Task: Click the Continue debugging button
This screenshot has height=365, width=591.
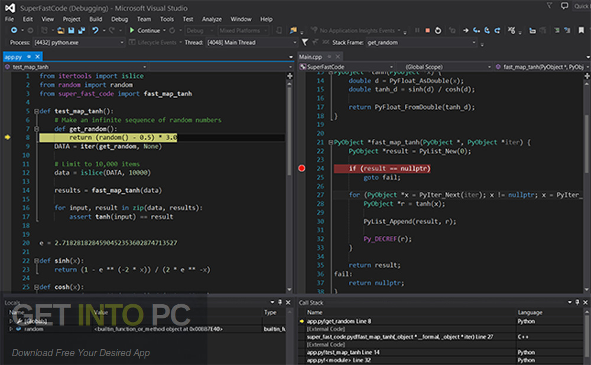Action: tap(145, 30)
